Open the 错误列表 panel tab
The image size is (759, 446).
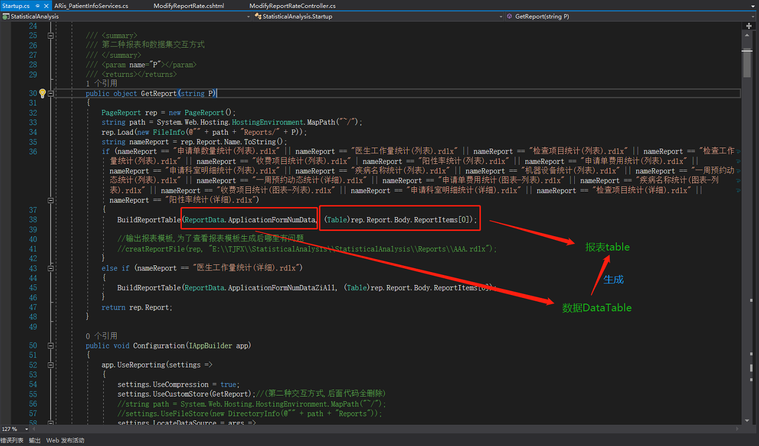(12, 440)
